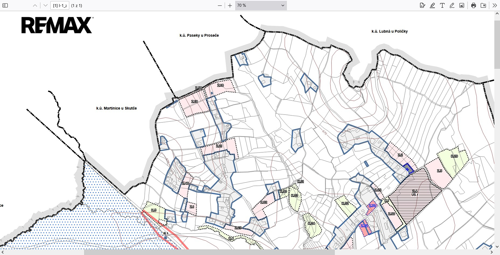The height and width of the screenshot is (255, 500).
Task: Save the PDF with download icon
Action: [483, 5]
